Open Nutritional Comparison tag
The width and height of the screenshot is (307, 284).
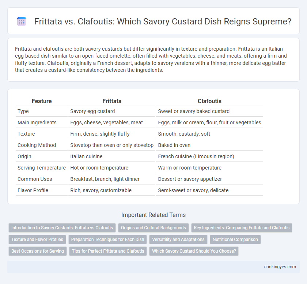tap(235, 240)
